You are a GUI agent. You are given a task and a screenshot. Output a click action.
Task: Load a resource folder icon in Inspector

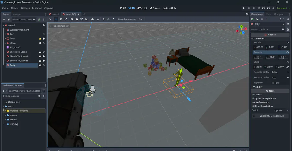pyautogui.click(x=257, y=19)
